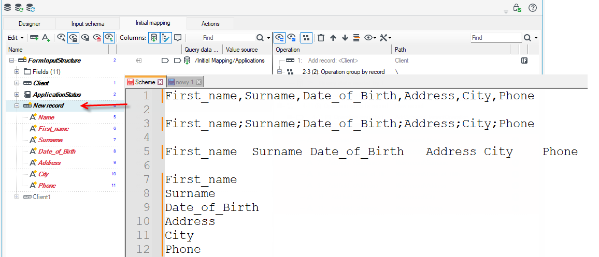Close the Scheme tab with red X
Image resolution: width=599 pixels, height=257 pixels.
coord(160,82)
